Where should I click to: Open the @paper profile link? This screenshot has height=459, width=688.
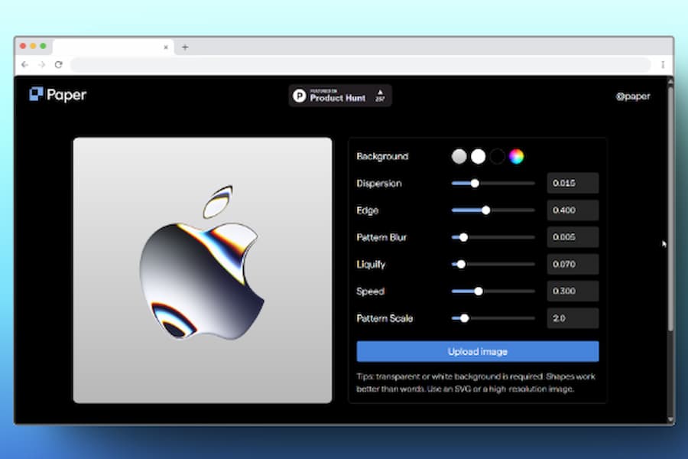click(633, 96)
